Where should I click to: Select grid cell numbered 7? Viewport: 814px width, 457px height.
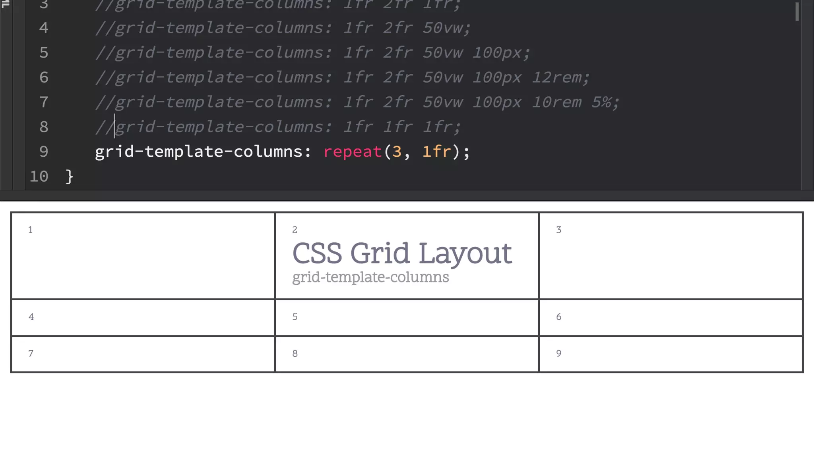(143, 354)
